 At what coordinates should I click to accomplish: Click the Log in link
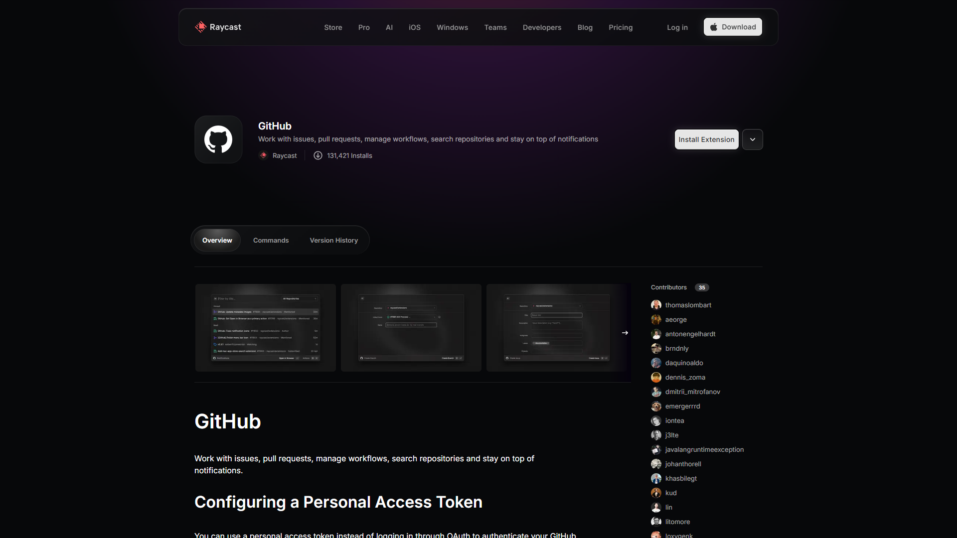tap(677, 27)
